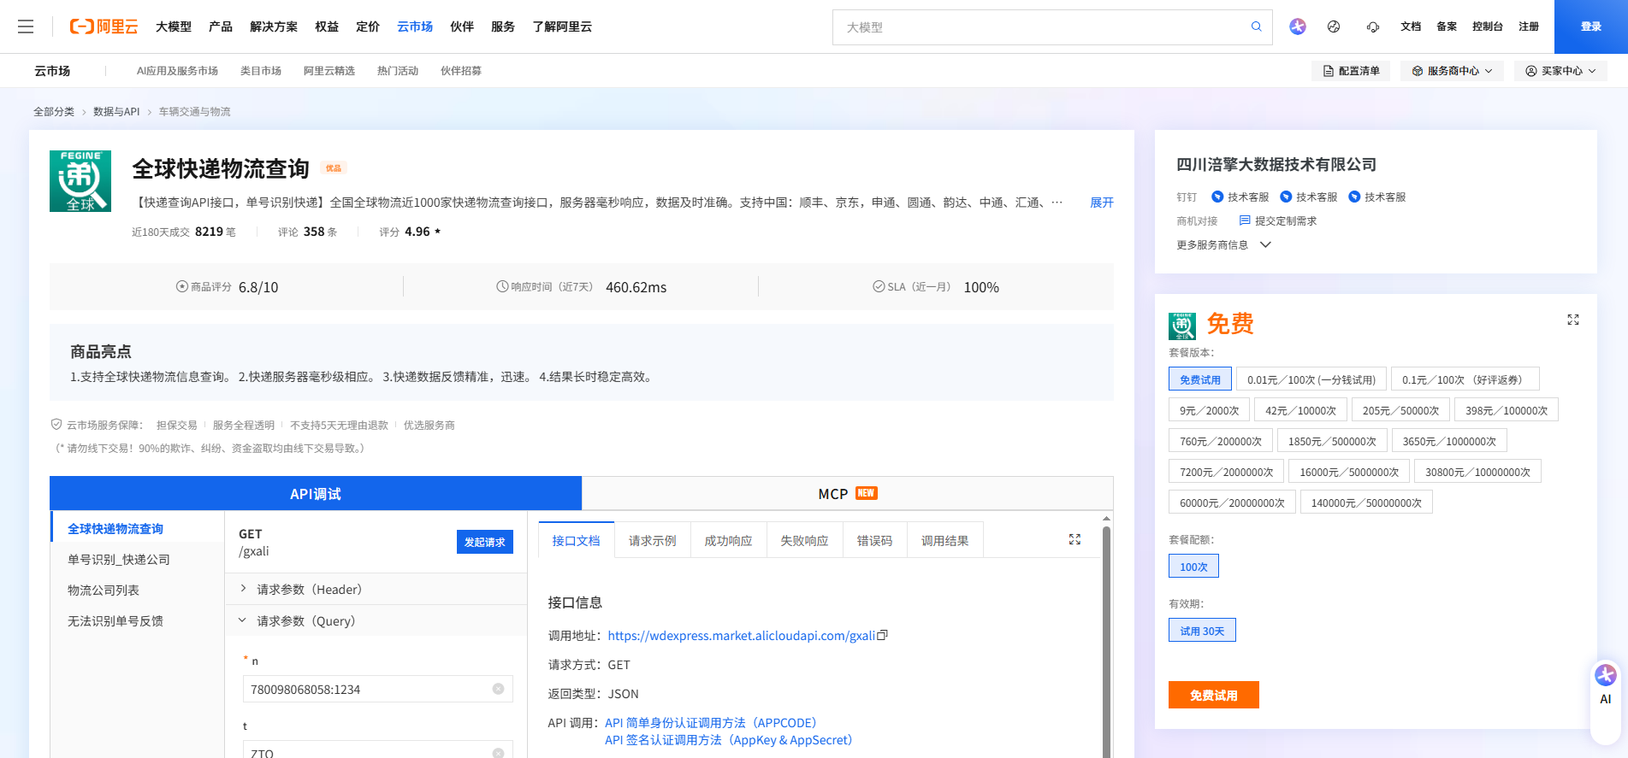Click the blue 登录 button
This screenshot has height=758, width=1628.
pos(1591,26)
